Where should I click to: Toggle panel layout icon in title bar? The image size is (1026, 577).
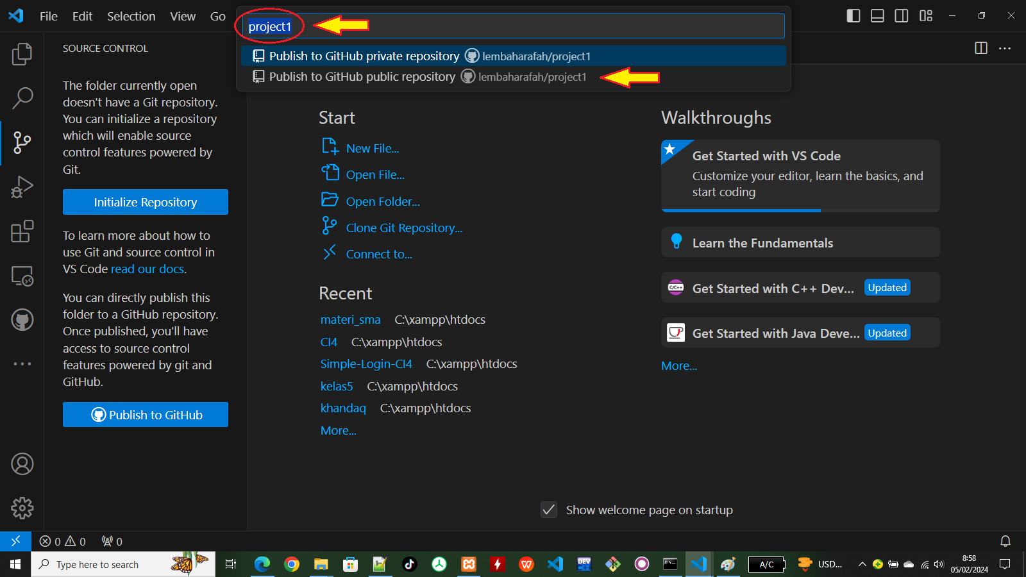click(877, 16)
